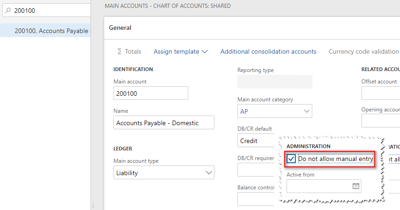Open the Active from calendar picker
Image resolution: width=400 pixels, height=210 pixels.
point(355,186)
